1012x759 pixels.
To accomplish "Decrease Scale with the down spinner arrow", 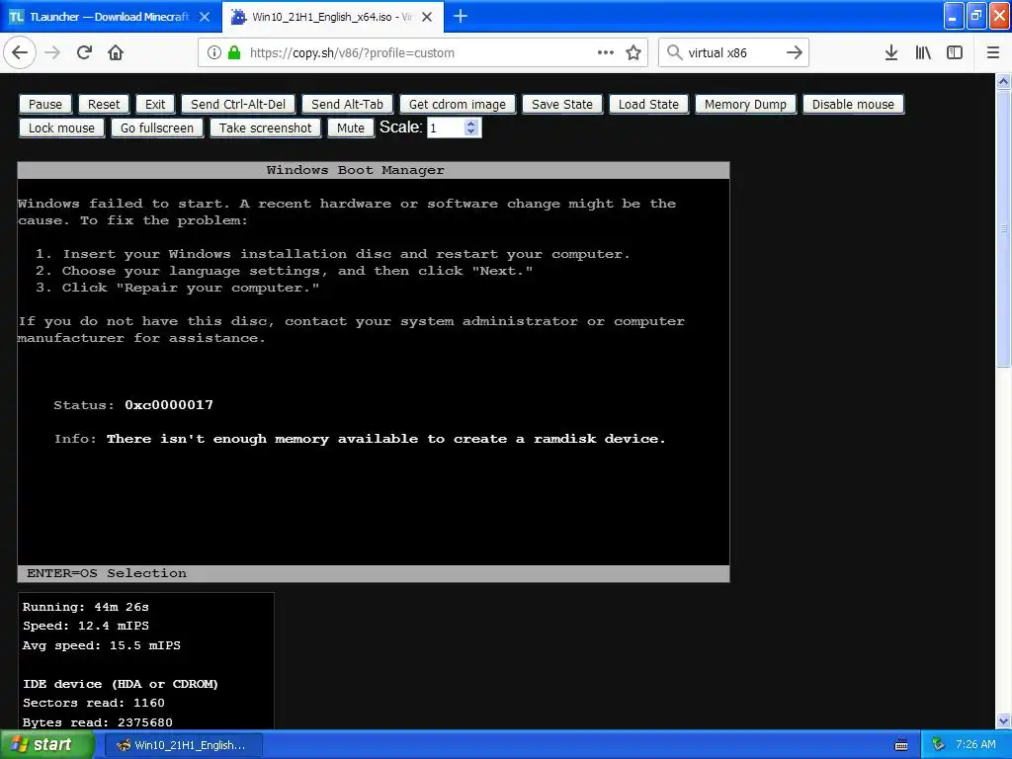I will click(x=471, y=132).
